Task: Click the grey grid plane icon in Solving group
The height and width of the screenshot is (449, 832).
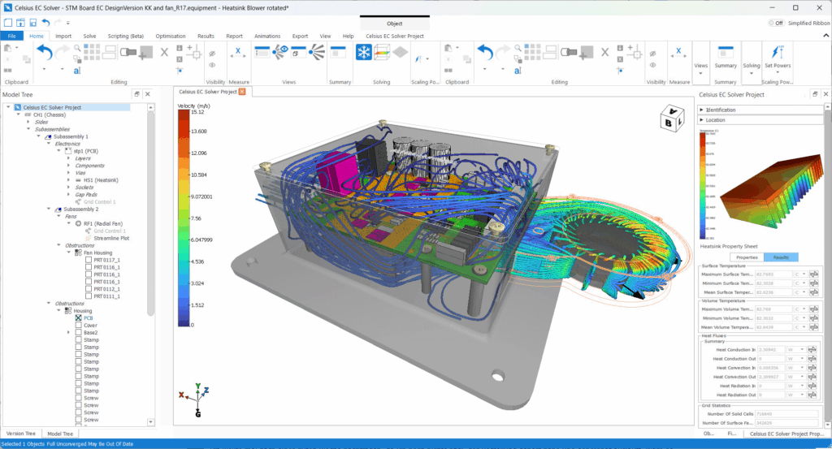Action: click(x=400, y=52)
